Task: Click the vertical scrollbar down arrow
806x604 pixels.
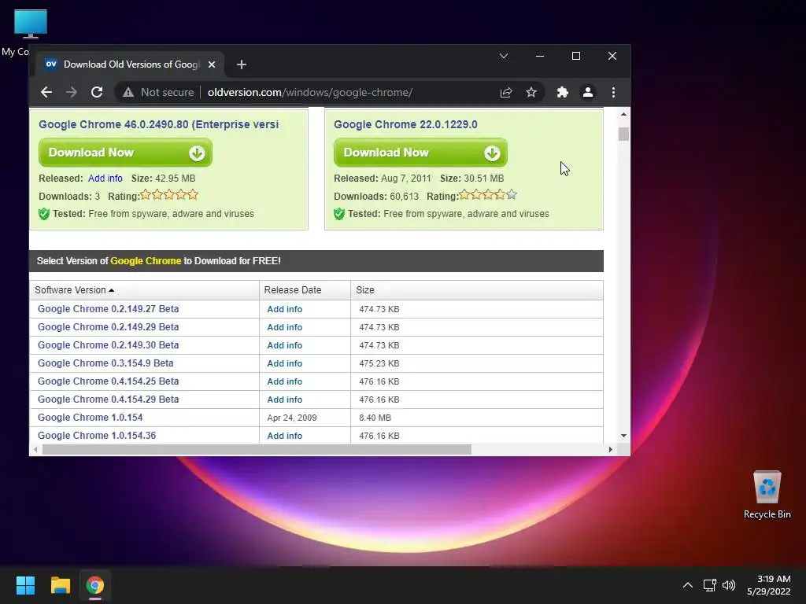Action: [x=623, y=436]
